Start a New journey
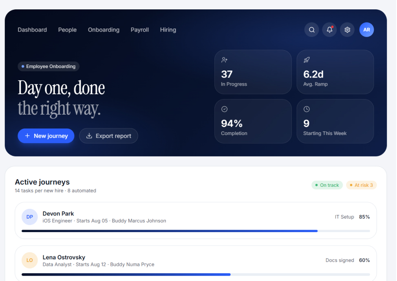 tap(46, 136)
